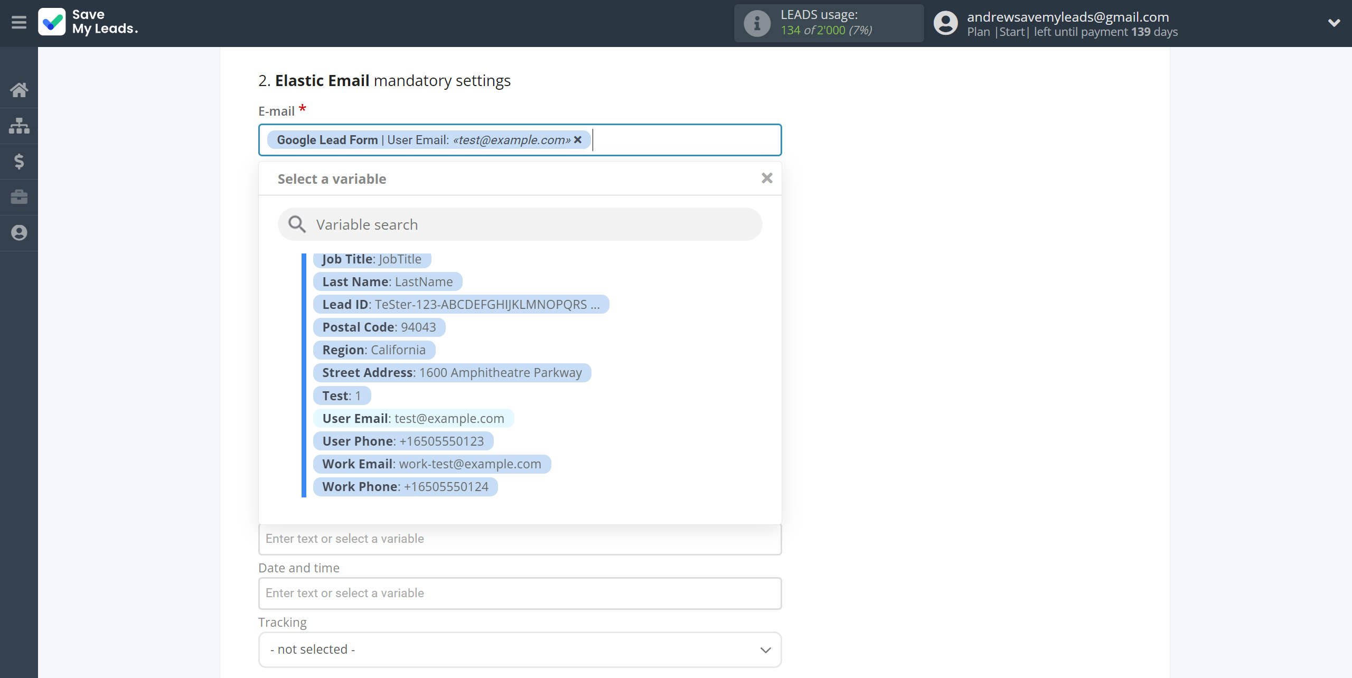Select Work Email variable

pos(432,464)
